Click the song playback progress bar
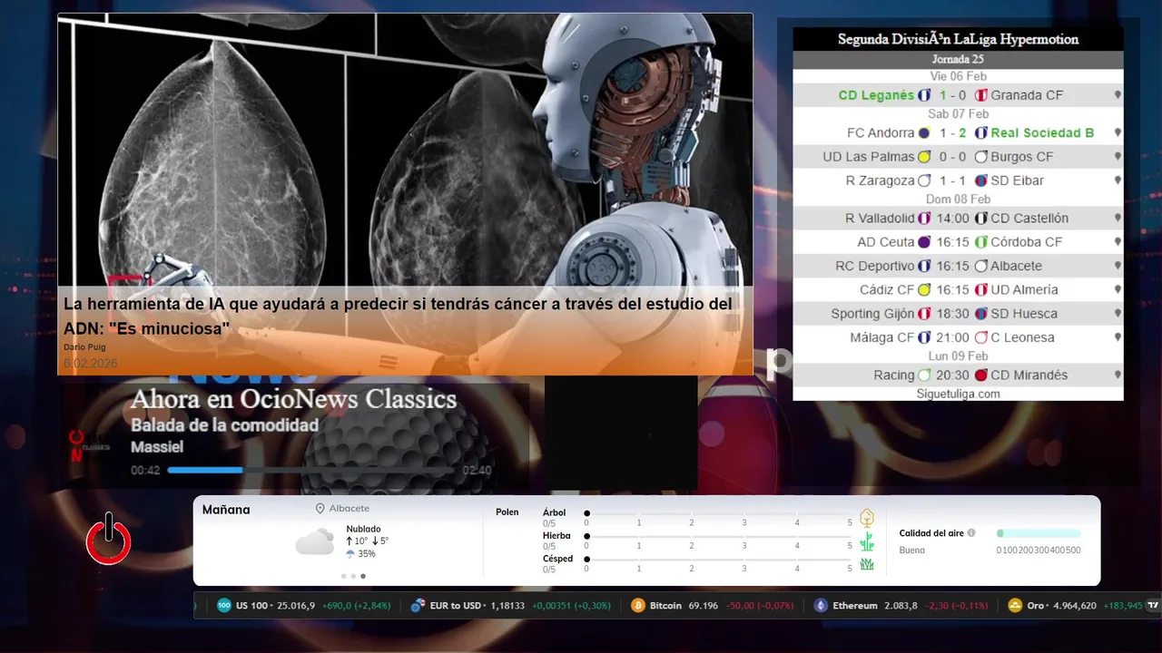The height and width of the screenshot is (653, 1162). pyautogui.click(x=310, y=470)
